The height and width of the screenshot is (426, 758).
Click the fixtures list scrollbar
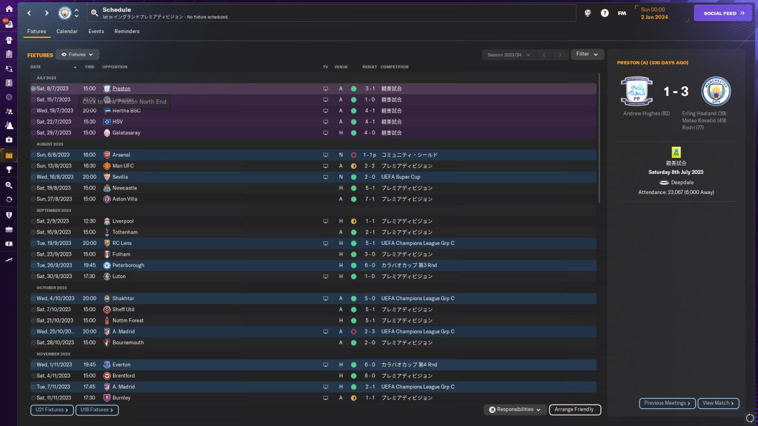(599, 138)
